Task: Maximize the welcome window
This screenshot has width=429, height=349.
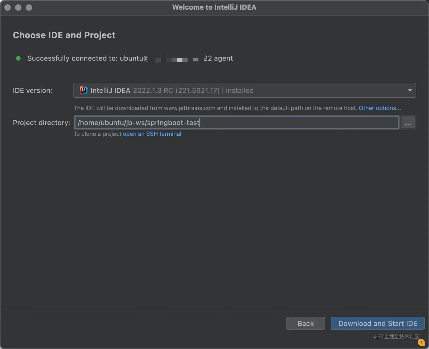Action: click(x=29, y=7)
